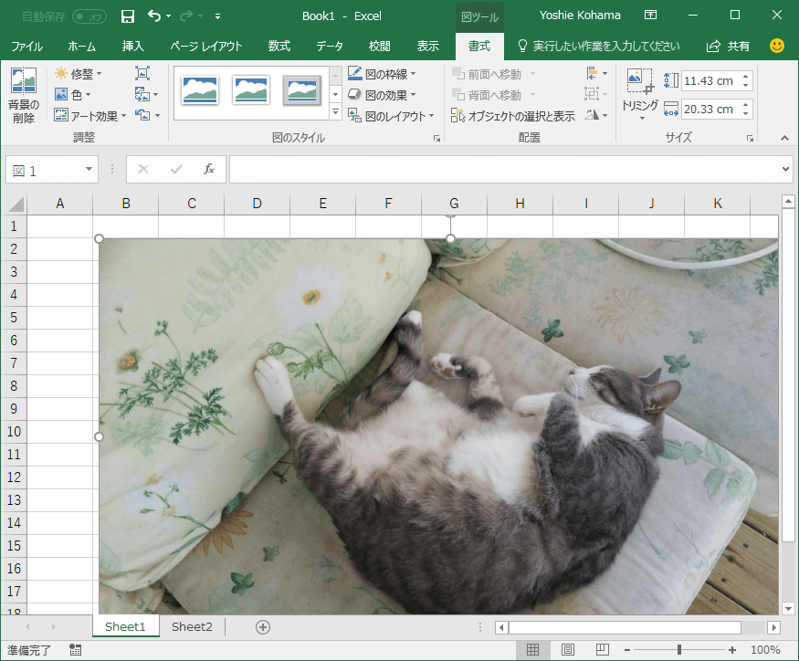Click the macro recording status icon
This screenshot has width=799, height=661.
point(76,650)
